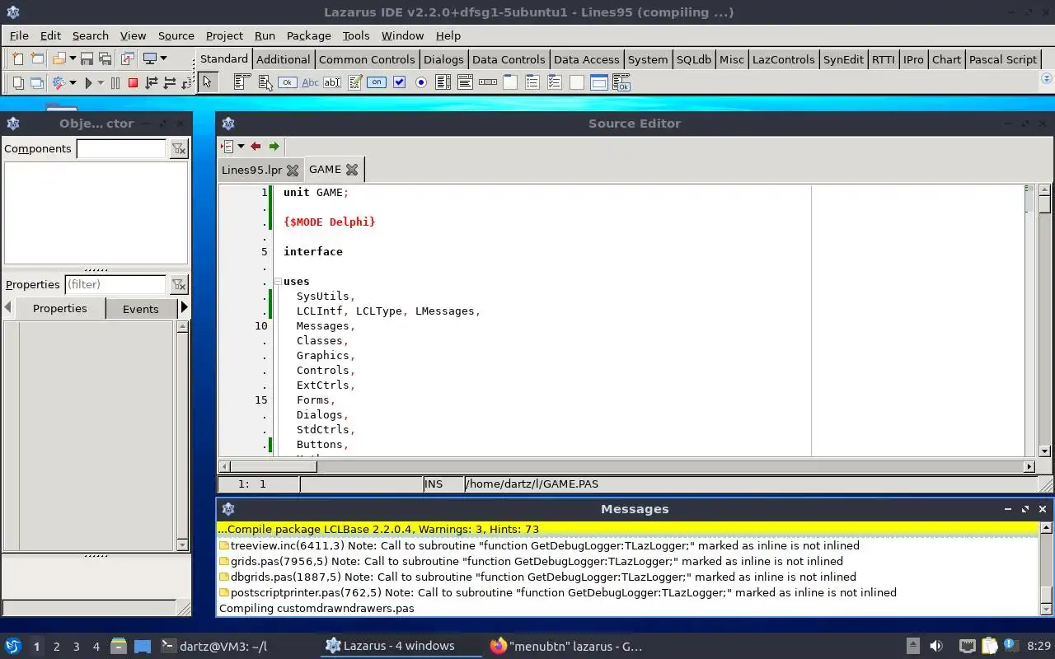The width and height of the screenshot is (1055, 659).
Task: Click the Save All icon
Action: [105, 58]
